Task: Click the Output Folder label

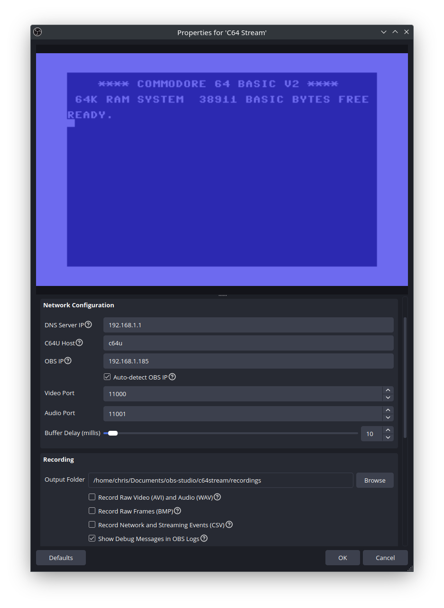Action: point(65,479)
